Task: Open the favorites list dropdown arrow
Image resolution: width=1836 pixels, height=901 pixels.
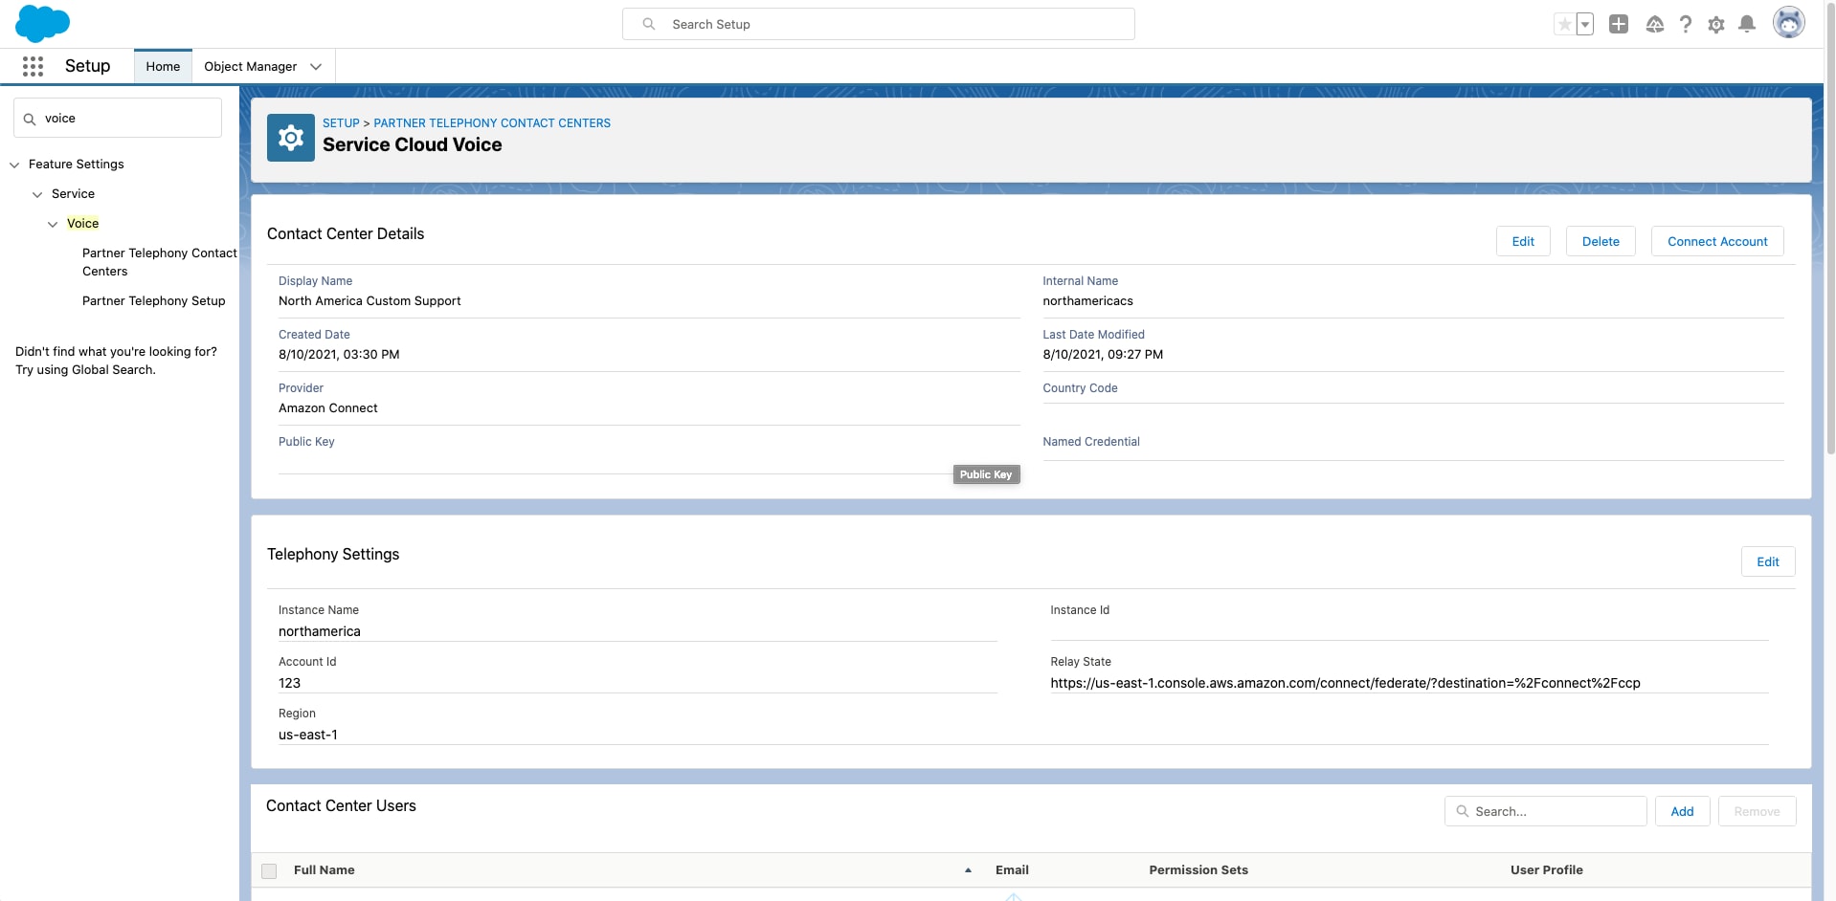Action: [x=1585, y=24]
